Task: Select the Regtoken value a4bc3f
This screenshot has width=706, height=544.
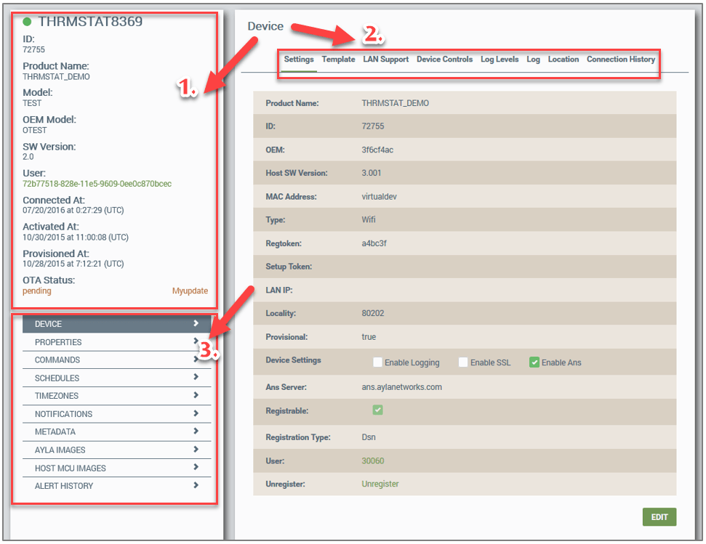Action: pyautogui.click(x=374, y=243)
